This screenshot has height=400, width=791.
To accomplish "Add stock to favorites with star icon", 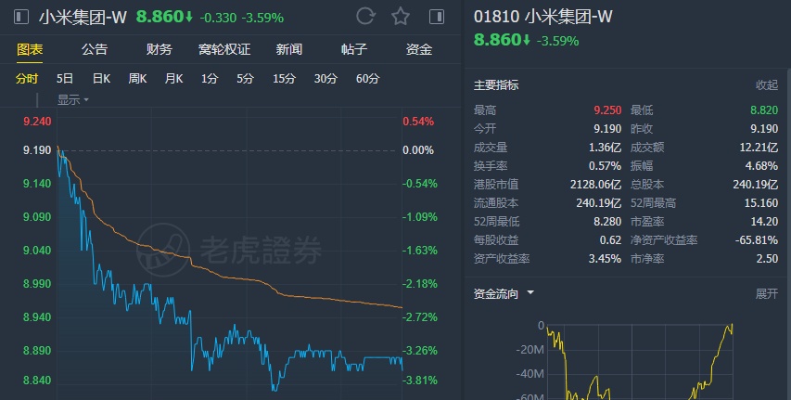I will (400, 17).
